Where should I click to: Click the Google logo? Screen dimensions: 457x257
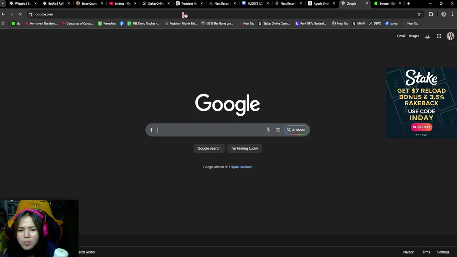(x=227, y=105)
